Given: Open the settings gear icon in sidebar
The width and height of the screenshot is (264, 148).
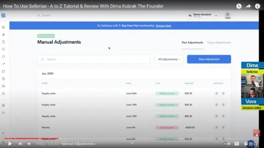Looking at the screenshot, I should coord(3,105).
